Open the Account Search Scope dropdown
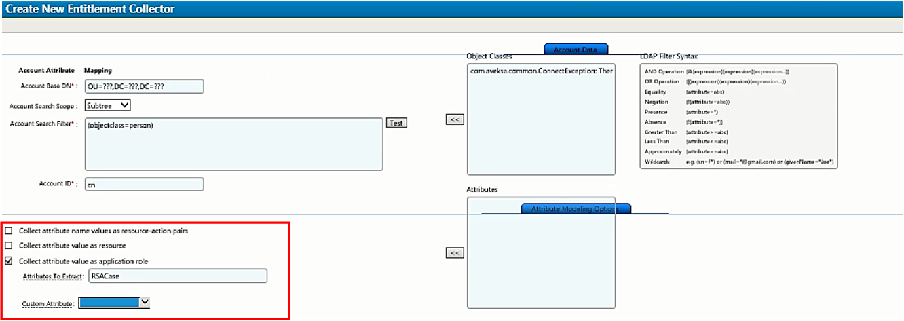 107,105
